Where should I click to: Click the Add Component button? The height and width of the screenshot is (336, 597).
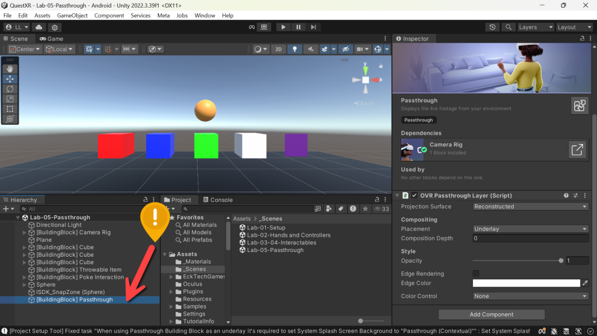click(491, 314)
